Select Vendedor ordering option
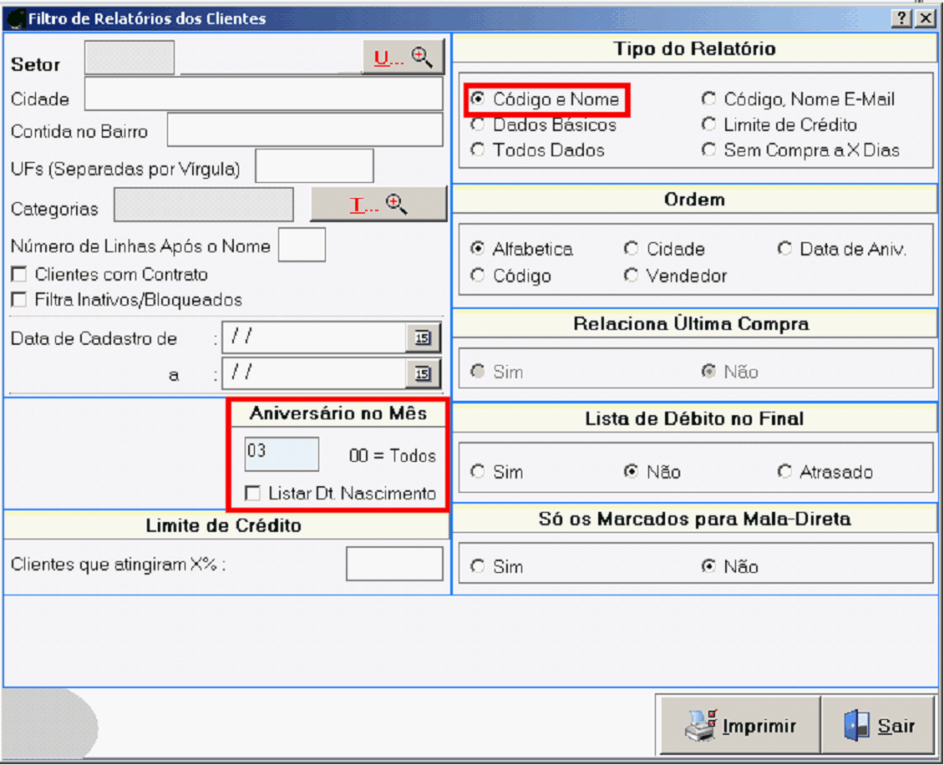The image size is (944, 765). click(x=632, y=276)
